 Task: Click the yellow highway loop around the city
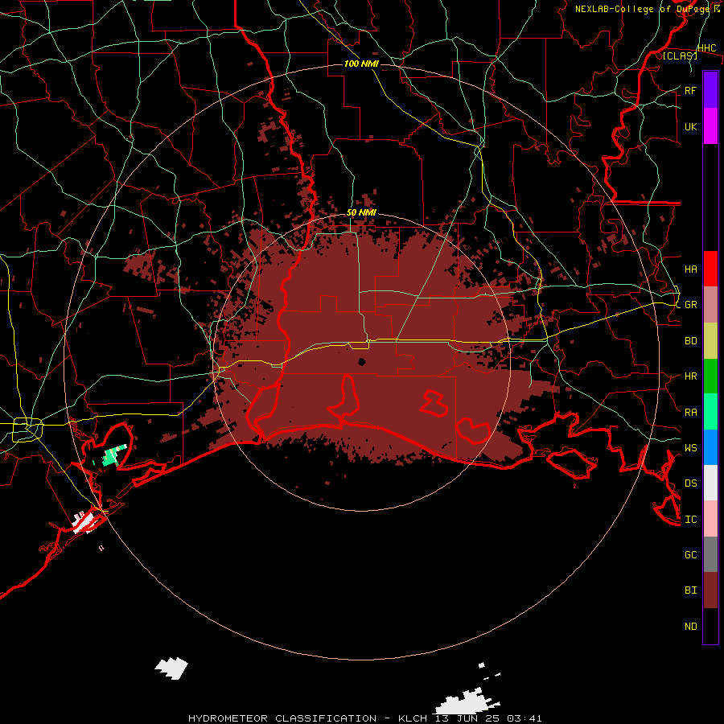click(27, 430)
